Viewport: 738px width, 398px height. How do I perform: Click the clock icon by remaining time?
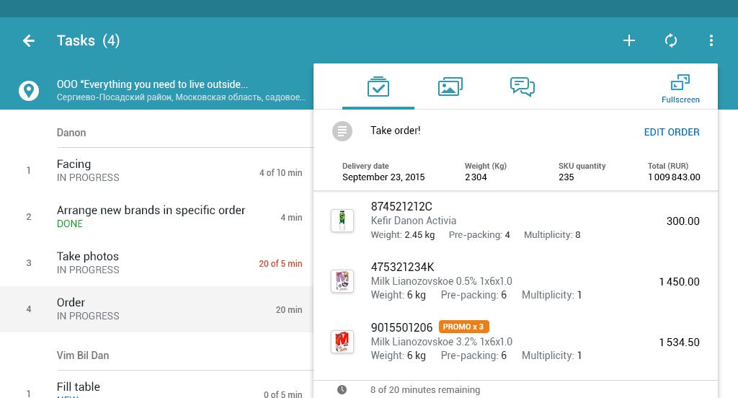[342, 389]
